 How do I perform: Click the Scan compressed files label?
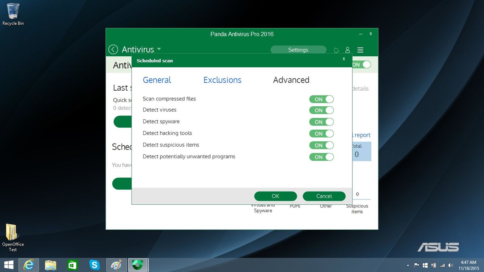[169, 99]
